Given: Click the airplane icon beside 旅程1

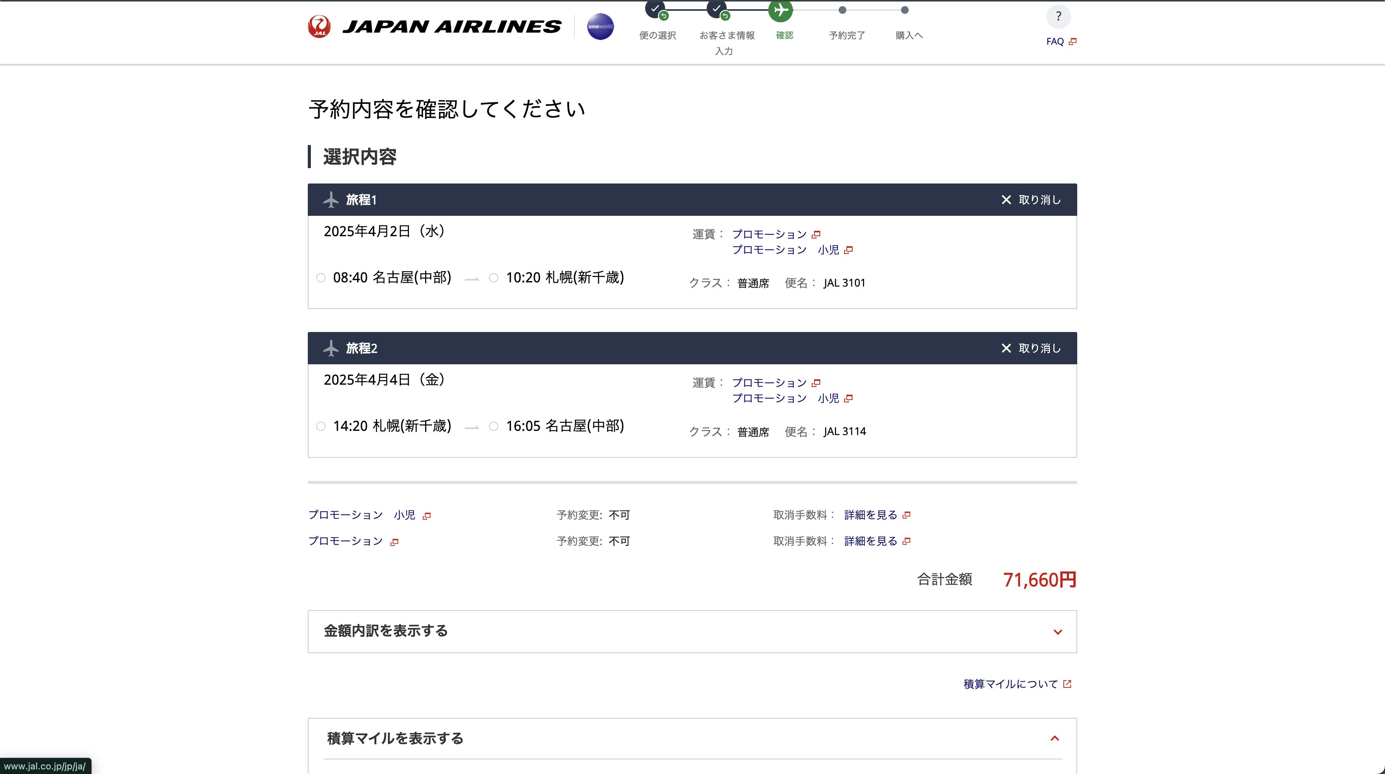Looking at the screenshot, I should (330, 200).
